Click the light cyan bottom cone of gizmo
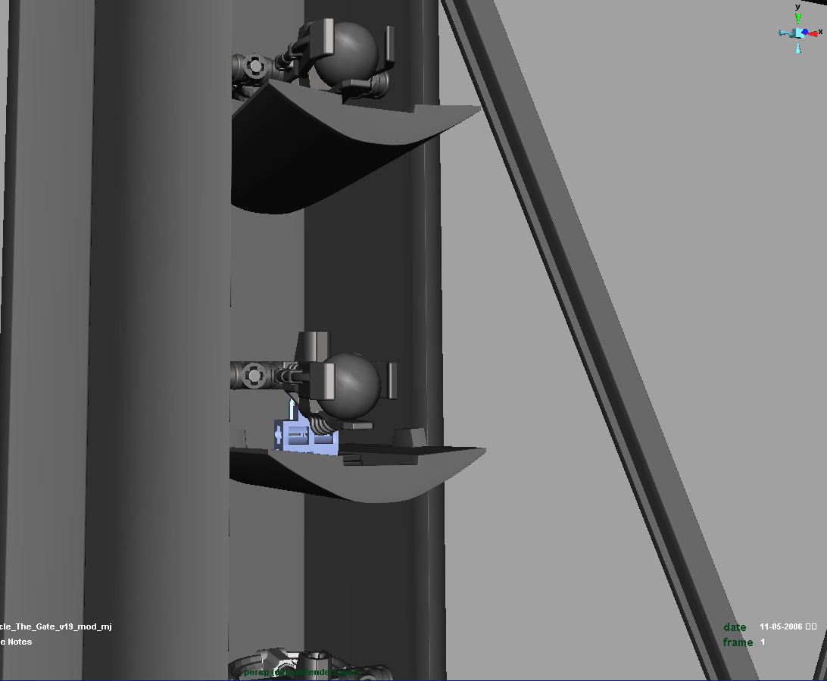 coord(797,48)
